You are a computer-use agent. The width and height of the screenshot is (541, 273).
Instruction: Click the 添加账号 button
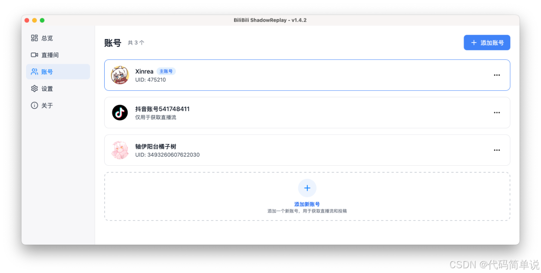(487, 43)
